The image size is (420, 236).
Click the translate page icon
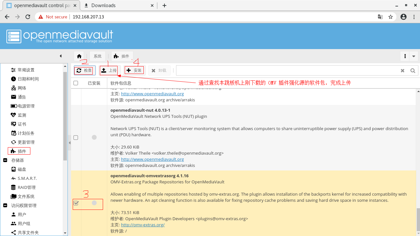(380, 17)
